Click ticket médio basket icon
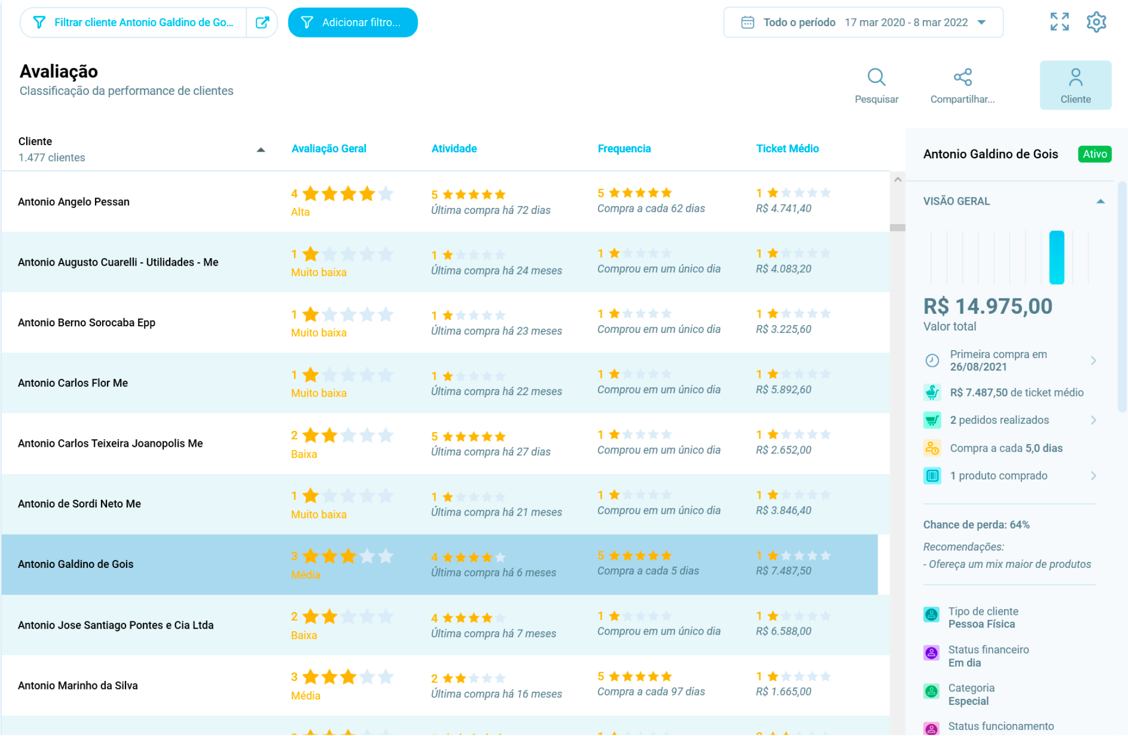The width and height of the screenshot is (1128, 736). click(932, 392)
